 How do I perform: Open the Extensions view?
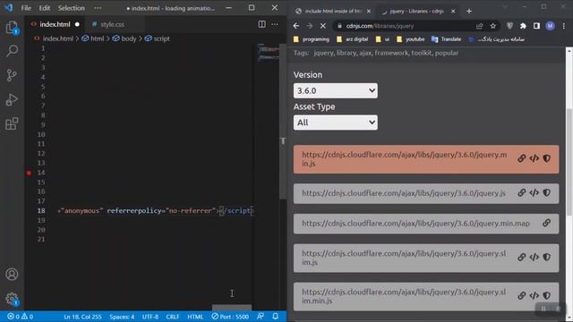click(x=12, y=123)
